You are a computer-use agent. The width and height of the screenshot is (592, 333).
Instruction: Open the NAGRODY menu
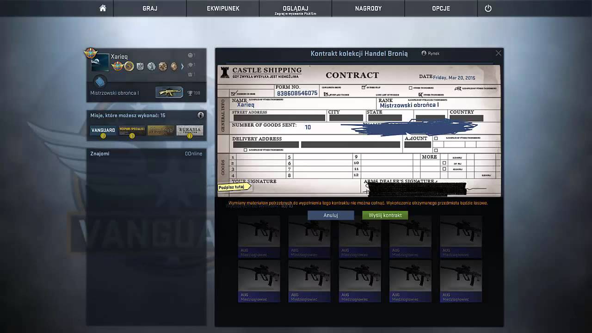click(368, 8)
